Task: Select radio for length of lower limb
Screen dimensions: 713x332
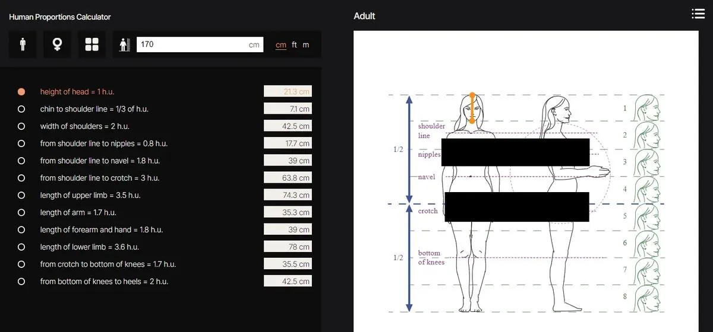Action: pos(21,247)
